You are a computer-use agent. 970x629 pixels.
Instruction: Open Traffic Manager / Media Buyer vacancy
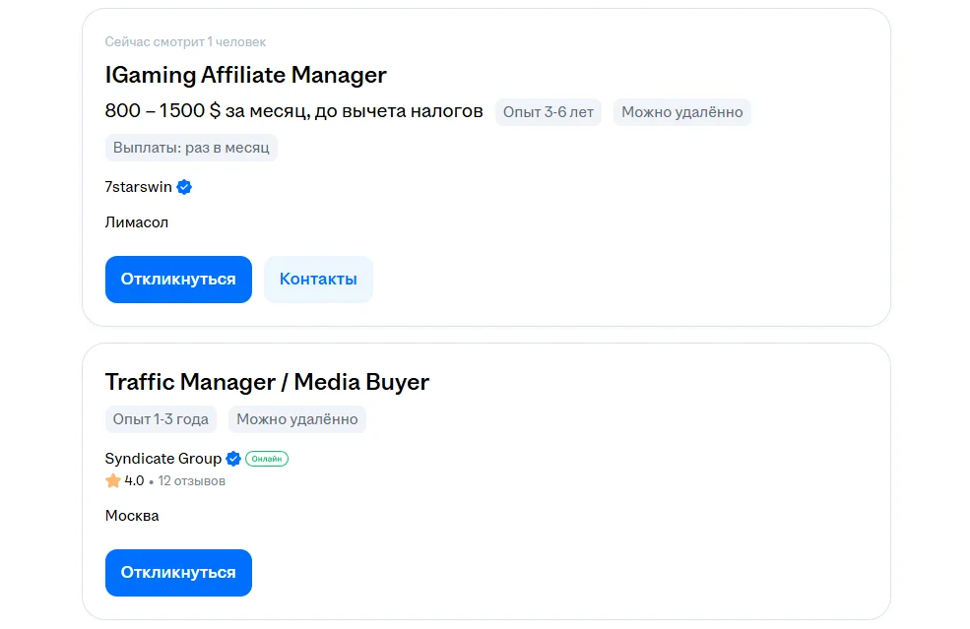tap(267, 382)
